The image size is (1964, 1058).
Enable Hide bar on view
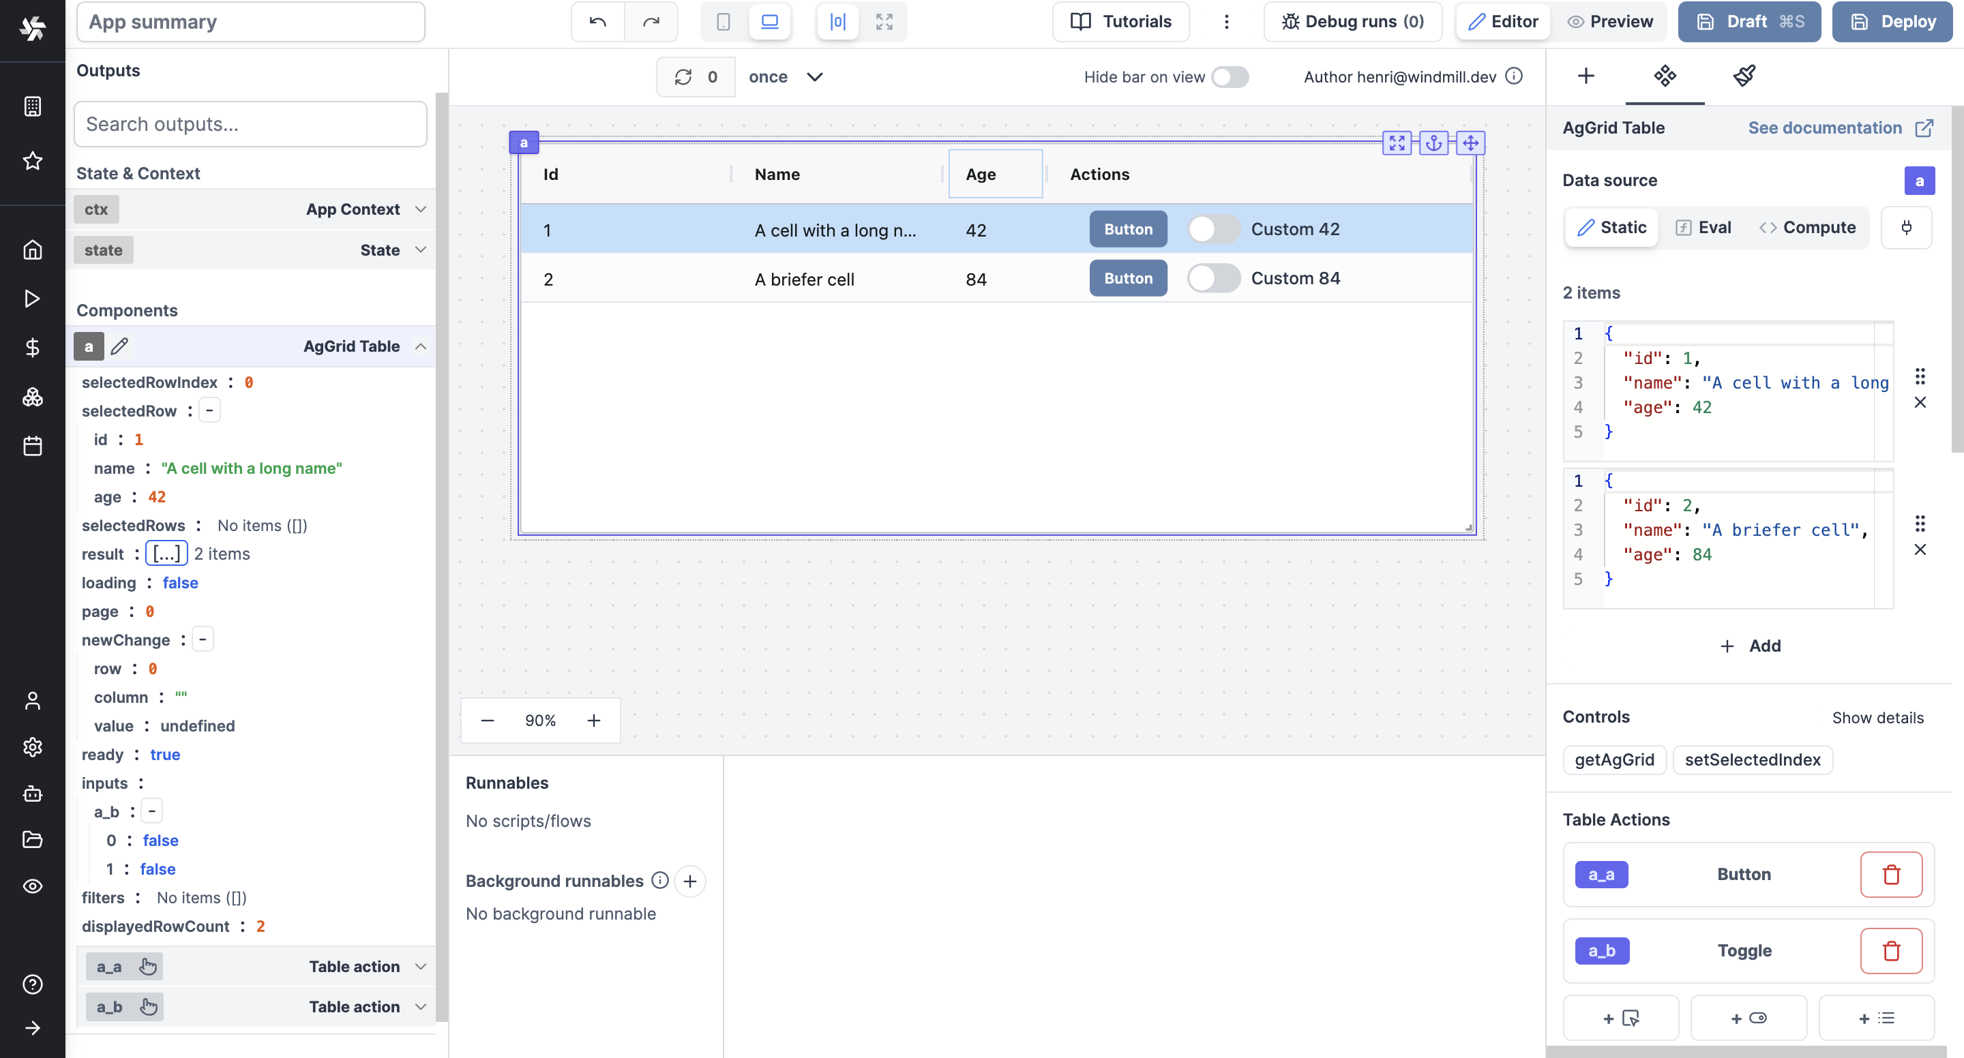pos(1230,76)
